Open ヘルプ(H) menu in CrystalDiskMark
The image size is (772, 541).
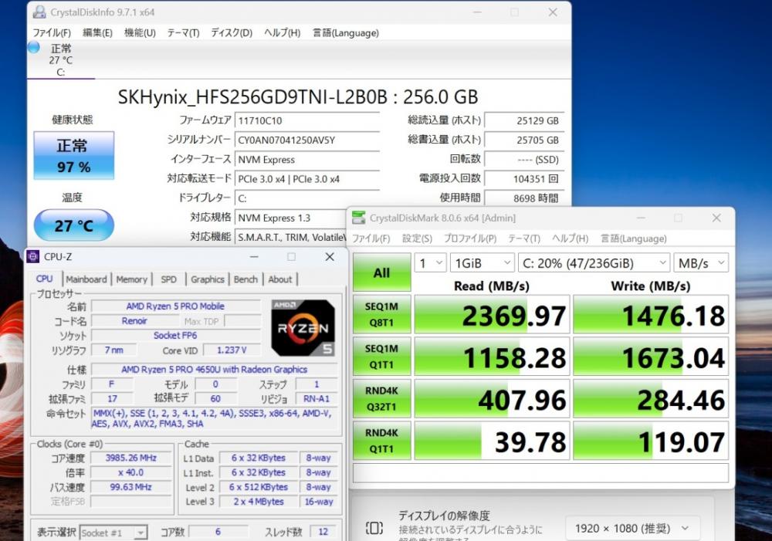[x=571, y=238]
